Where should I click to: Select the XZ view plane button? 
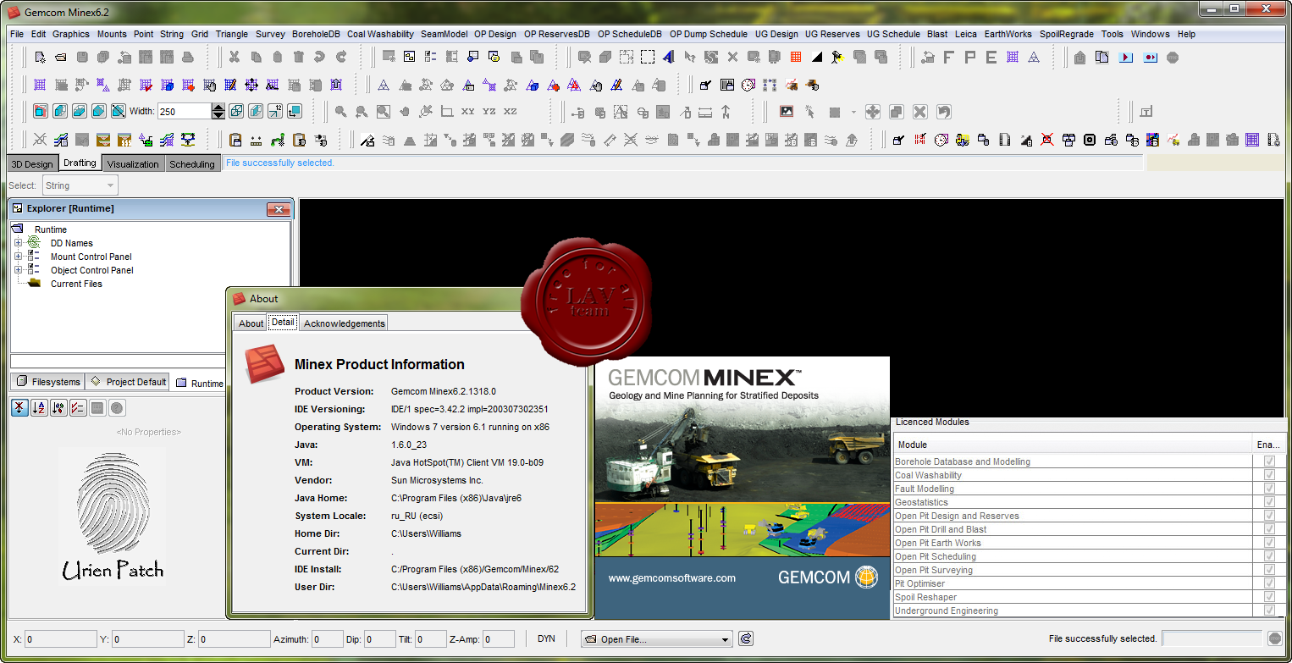(x=511, y=112)
